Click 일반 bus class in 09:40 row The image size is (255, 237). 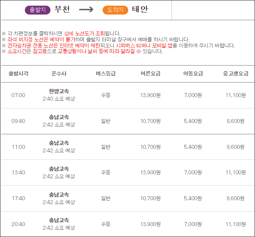click(106, 121)
